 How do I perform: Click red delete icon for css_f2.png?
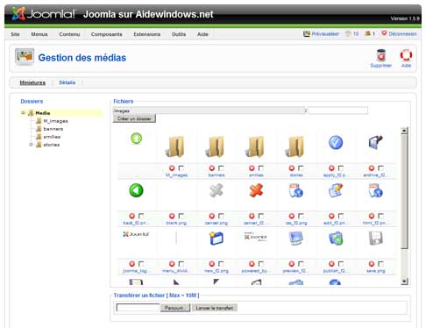[292, 216]
